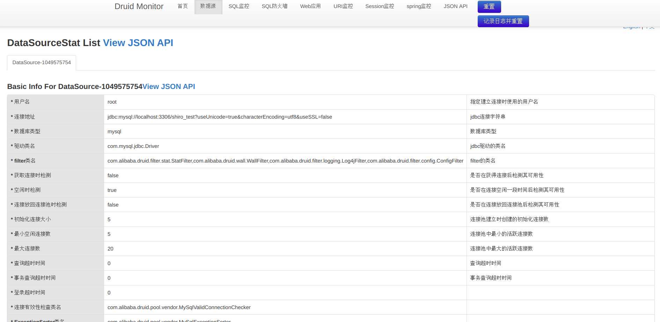660x322 pixels.
Task: Open URI监控 in the navbar
Action: [x=343, y=6]
